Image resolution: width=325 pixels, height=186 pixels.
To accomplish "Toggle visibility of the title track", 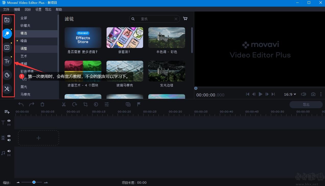I will [9, 121].
